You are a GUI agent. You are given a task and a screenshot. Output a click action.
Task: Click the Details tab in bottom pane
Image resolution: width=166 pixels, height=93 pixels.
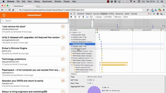[x=74, y=74]
